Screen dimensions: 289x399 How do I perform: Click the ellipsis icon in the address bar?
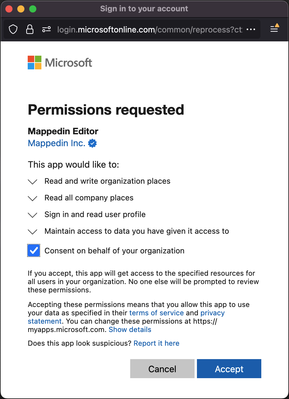251,29
